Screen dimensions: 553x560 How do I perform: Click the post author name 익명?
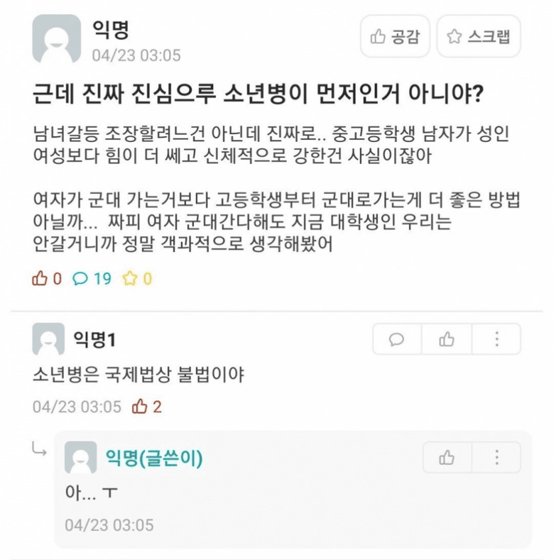[x=110, y=29]
